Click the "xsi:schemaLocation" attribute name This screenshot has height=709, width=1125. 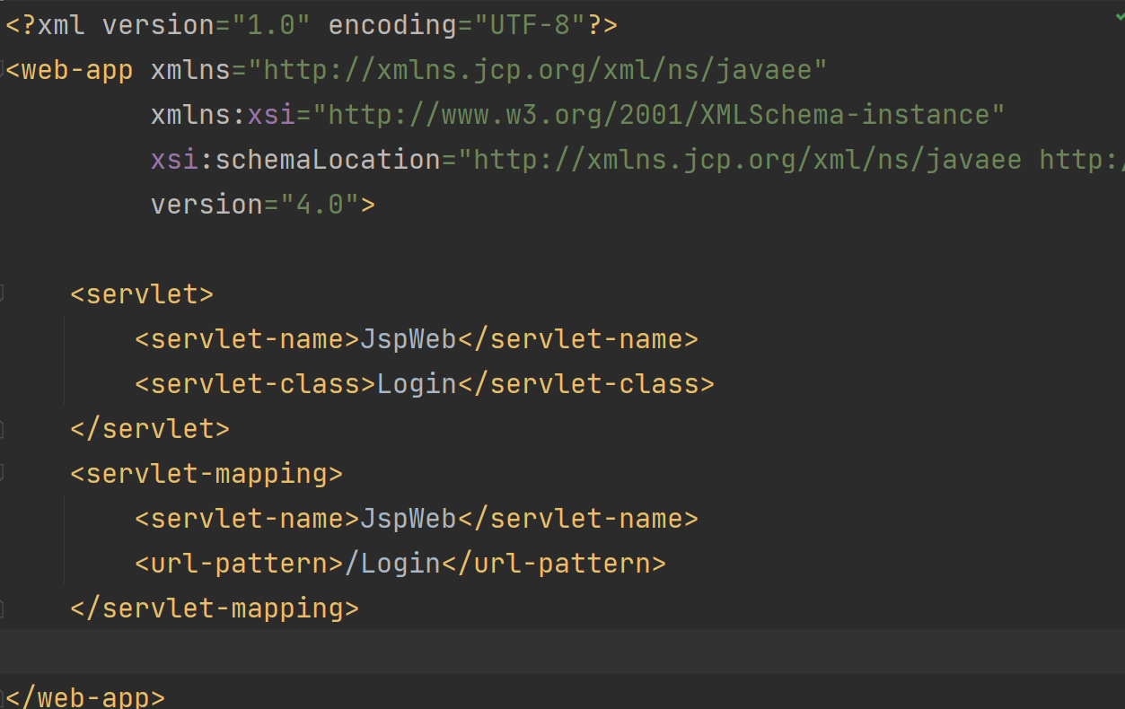pos(295,160)
